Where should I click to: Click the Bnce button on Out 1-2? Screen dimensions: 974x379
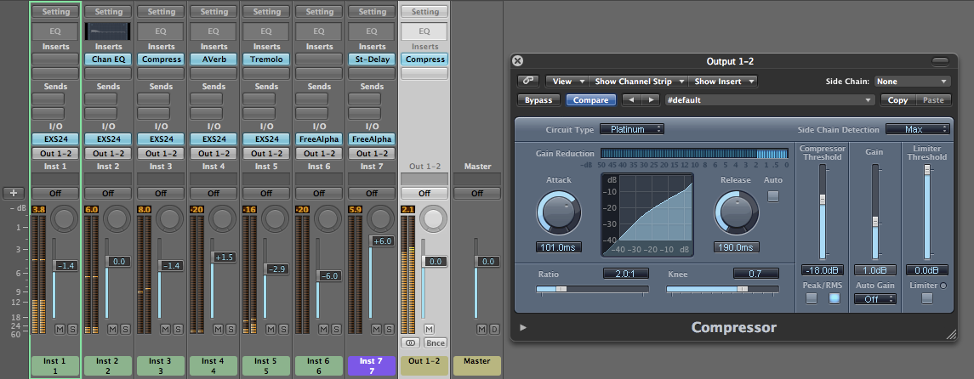click(435, 343)
